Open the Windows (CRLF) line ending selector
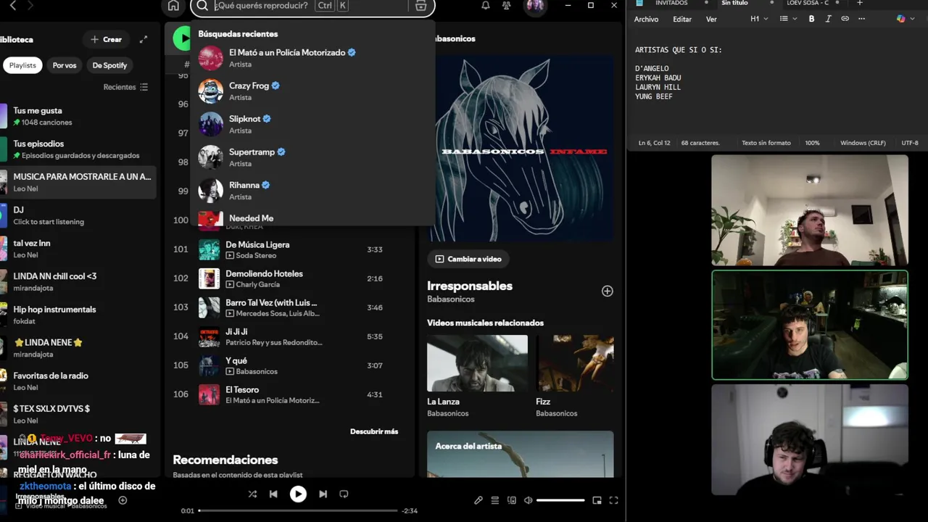The width and height of the screenshot is (928, 522). (x=863, y=143)
